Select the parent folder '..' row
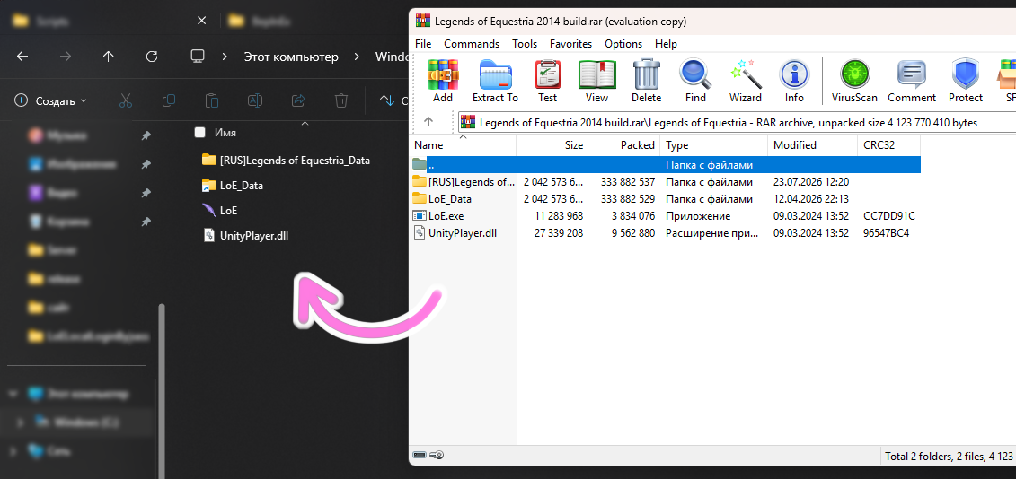Viewport: 1016px width, 479px height. (666, 164)
